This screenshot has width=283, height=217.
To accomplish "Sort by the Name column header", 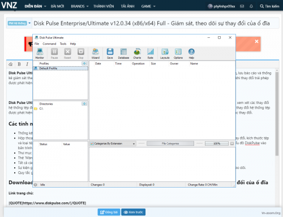I will pos(194,63).
